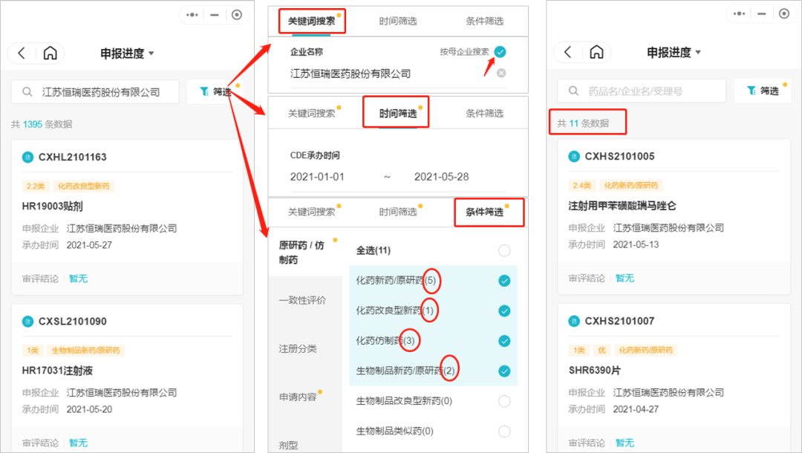Click search magnifier icon in right panel
This screenshot has width=802, height=453.
point(573,91)
